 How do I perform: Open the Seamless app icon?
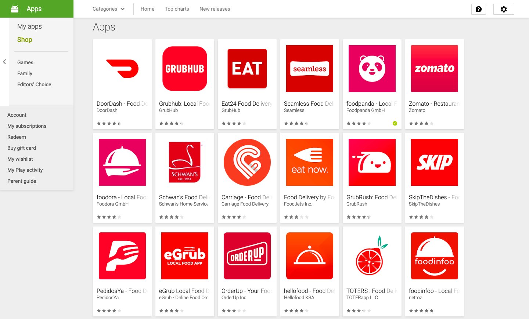[310, 69]
